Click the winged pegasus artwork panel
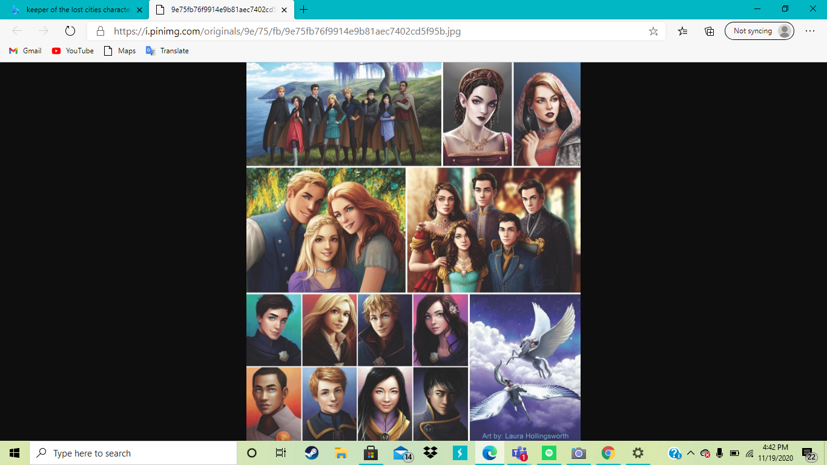Screen dimensions: 827x465 pyautogui.click(x=525, y=368)
